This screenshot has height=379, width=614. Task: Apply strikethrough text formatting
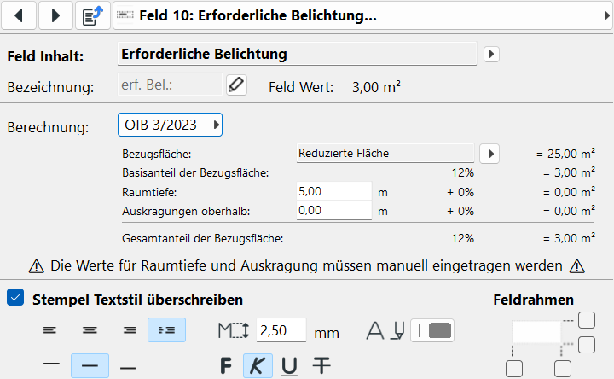tap(321, 365)
